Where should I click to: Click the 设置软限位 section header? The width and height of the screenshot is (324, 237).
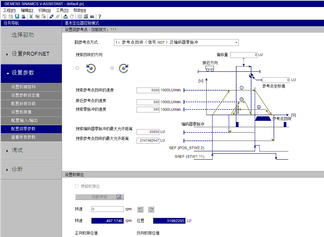[x=193, y=175]
